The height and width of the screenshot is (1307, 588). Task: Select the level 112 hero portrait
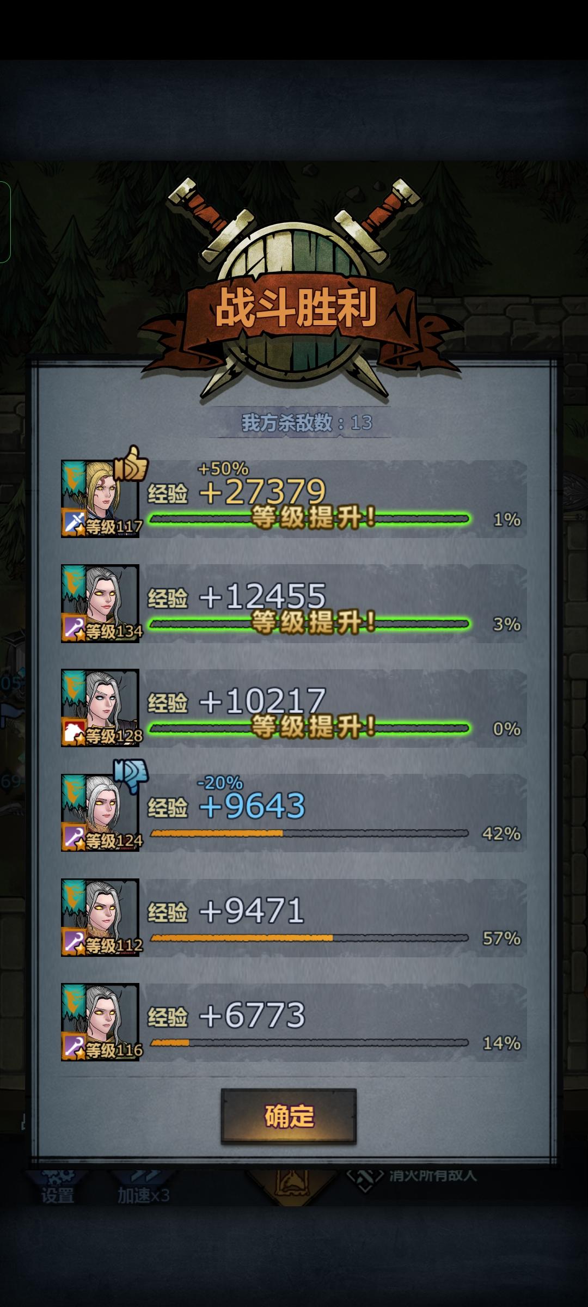point(100,917)
